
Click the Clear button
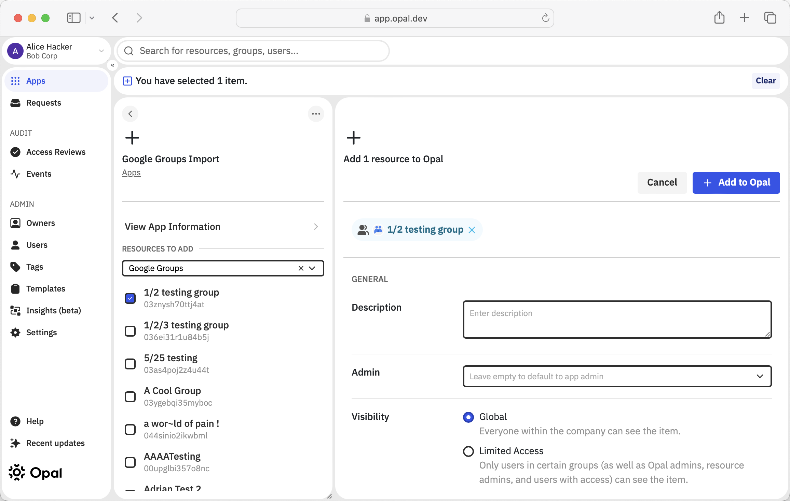tap(766, 81)
